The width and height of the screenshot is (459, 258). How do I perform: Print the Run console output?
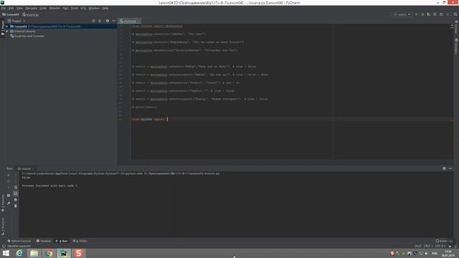[16, 199]
